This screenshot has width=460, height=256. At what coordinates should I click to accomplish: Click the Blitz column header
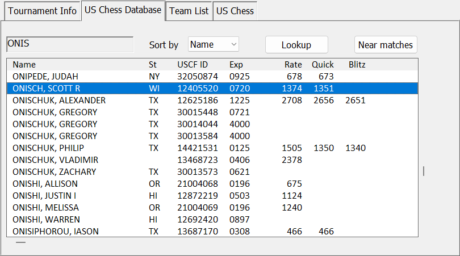357,65
